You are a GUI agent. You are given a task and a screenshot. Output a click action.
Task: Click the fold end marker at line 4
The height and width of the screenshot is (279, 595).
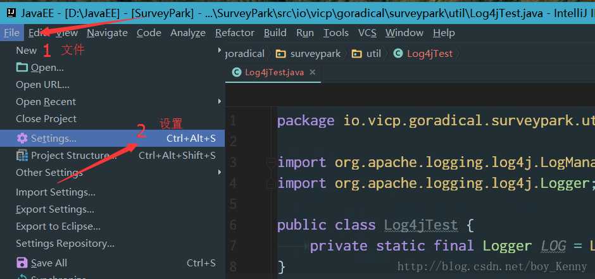270,184
